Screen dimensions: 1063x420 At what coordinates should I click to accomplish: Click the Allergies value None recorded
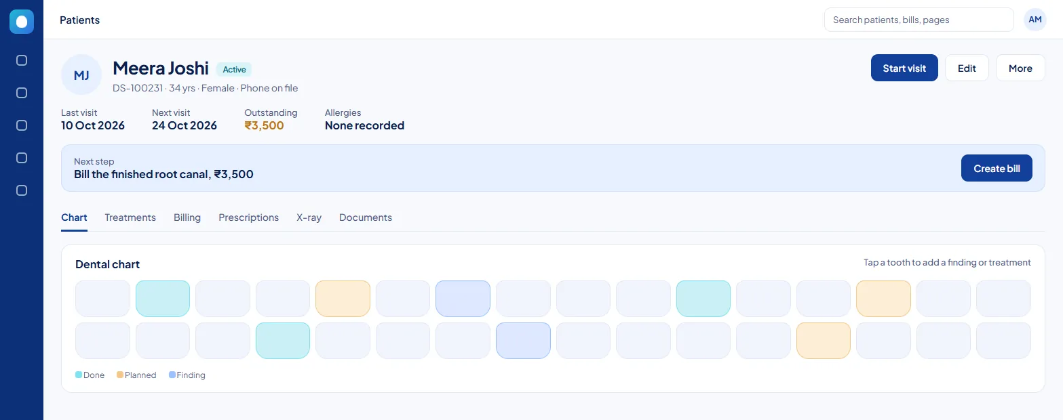click(x=364, y=125)
